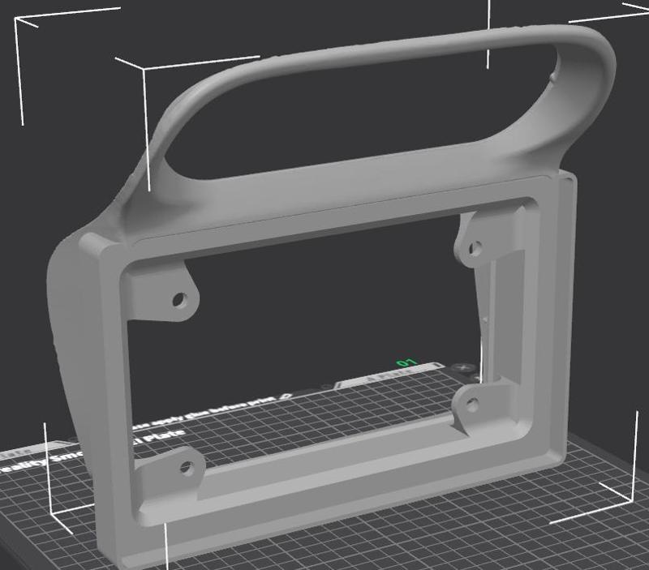Click the plate name strip below 01
The height and width of the screenshot is (570, 649).
pos(389,375)
